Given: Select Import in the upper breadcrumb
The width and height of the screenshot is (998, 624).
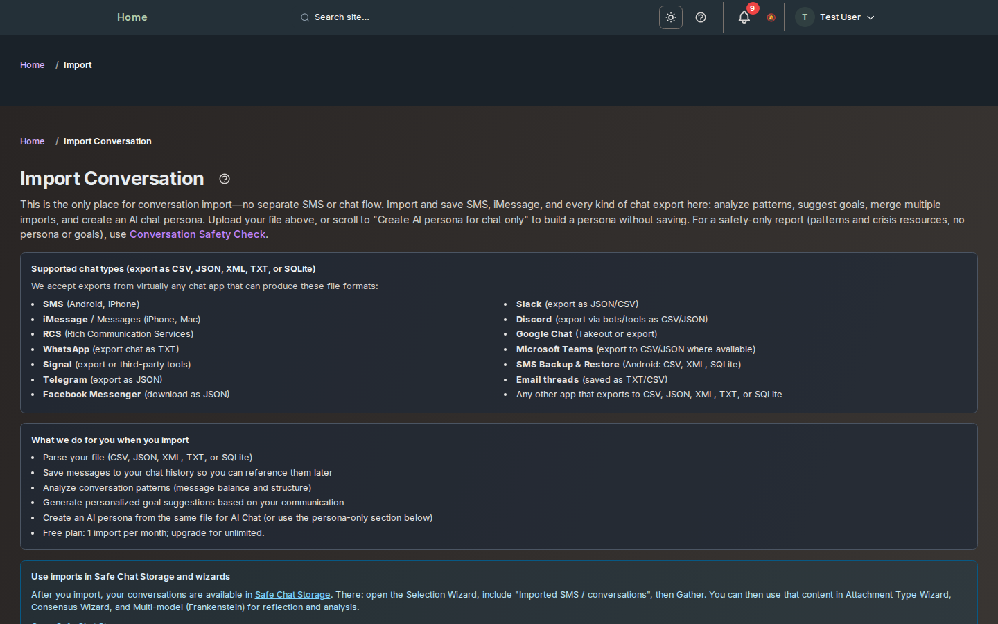Looking at the screenshot, I should coord(78,65).
